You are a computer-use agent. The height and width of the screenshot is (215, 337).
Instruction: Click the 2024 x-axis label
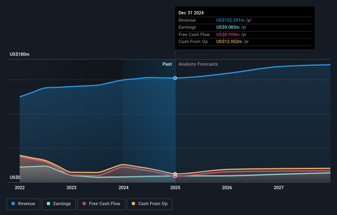click(x=124, y=188)
